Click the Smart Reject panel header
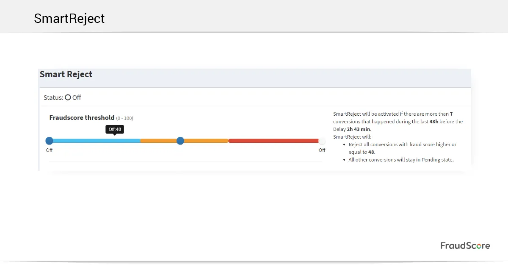 tap(66, 75)
